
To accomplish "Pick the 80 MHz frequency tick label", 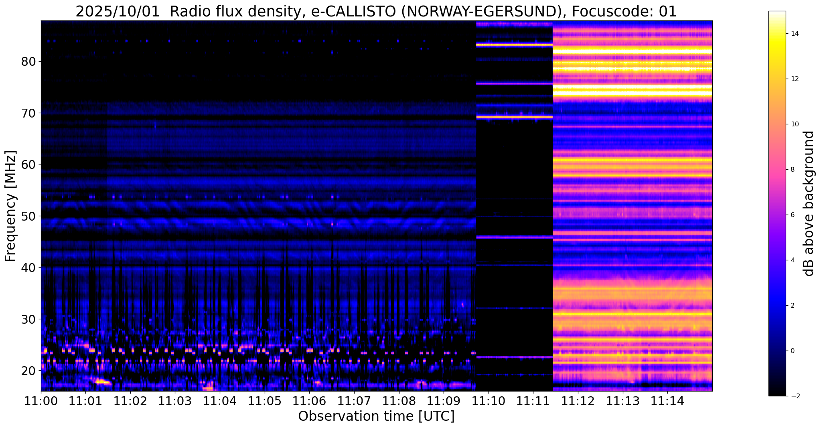I will pos(28,61).
